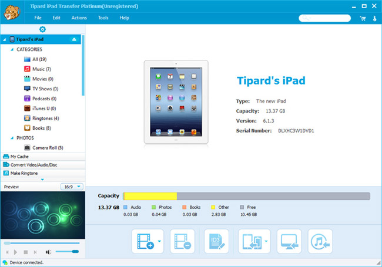The width and height of the screenshot is (382, 267).
Task: Click the Export to PC button
Action: coord(289,241)
